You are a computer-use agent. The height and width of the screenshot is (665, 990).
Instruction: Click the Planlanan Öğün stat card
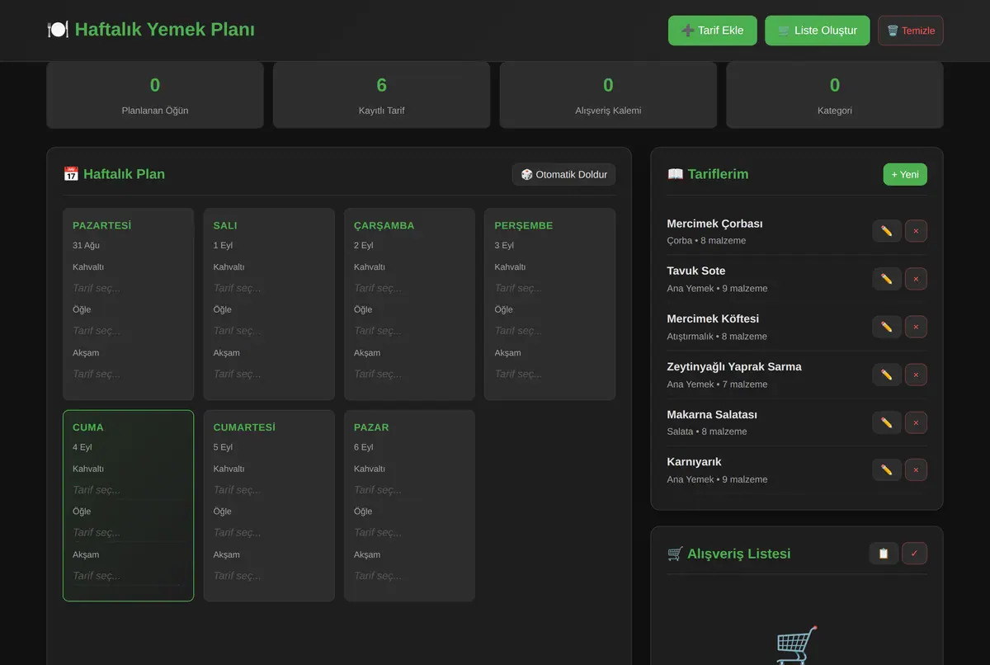point(155,95)
